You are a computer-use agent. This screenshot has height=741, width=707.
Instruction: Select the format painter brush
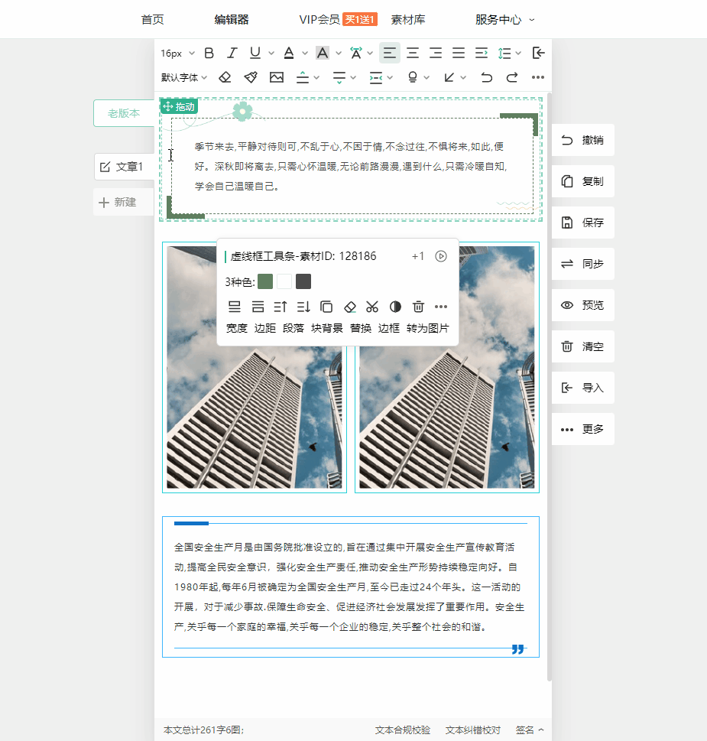click(251, 77)
